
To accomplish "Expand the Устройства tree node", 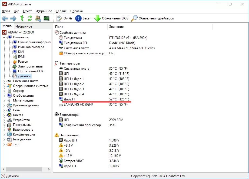I will (x=4, y=120).
